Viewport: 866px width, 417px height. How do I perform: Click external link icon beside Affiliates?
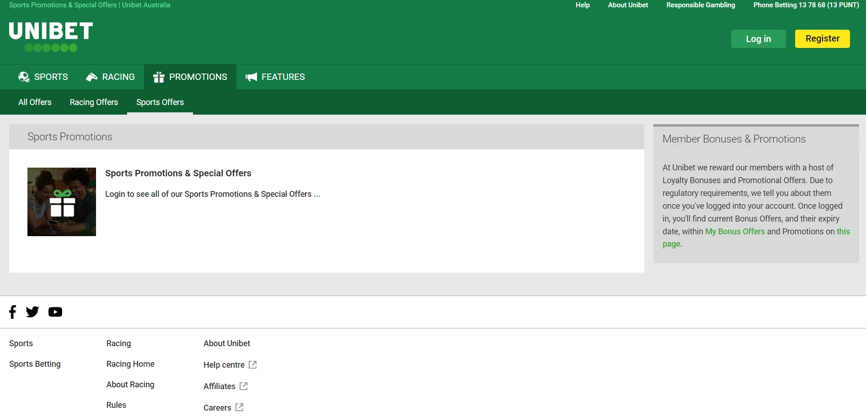pyautogui.click(x=244, y=386)
